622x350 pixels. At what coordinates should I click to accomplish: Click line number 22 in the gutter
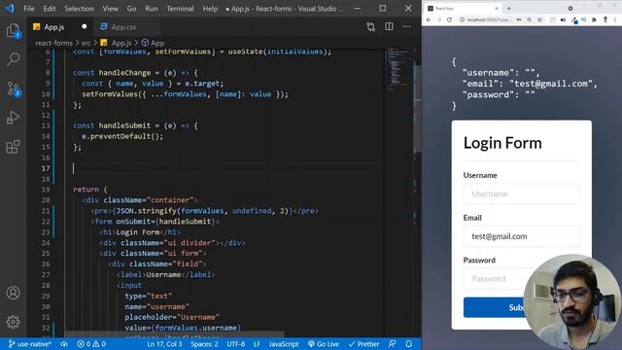[46, 222]
